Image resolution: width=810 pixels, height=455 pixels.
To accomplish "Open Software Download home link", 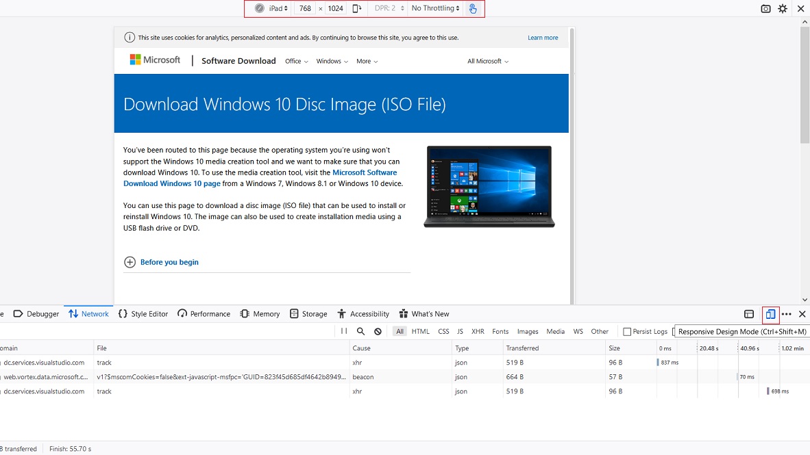I will pyautogui.click(x=238, y=61).
